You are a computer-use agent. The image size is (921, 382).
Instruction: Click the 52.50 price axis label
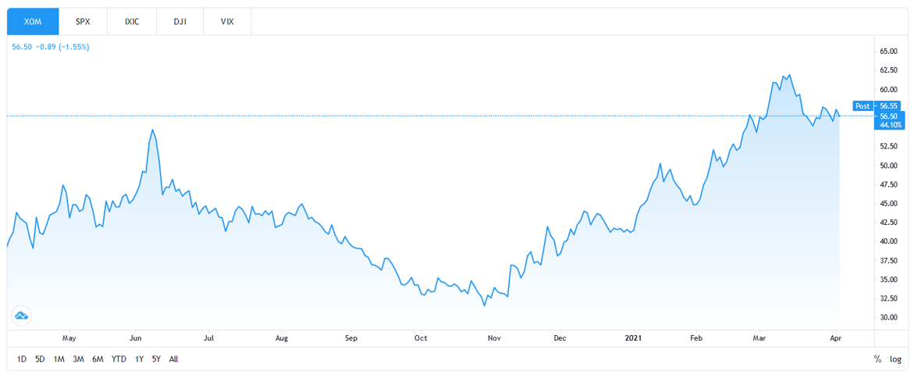pyautogui.click(x=890, y=146)
